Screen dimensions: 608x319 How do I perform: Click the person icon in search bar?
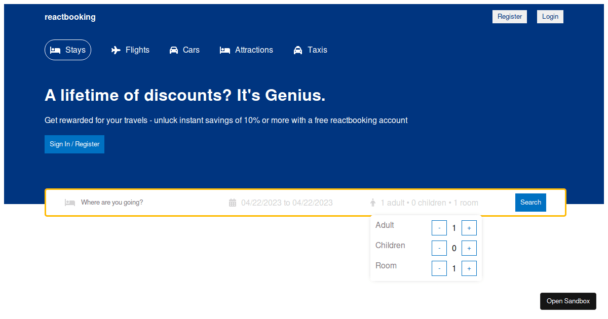tap(373, 203)
